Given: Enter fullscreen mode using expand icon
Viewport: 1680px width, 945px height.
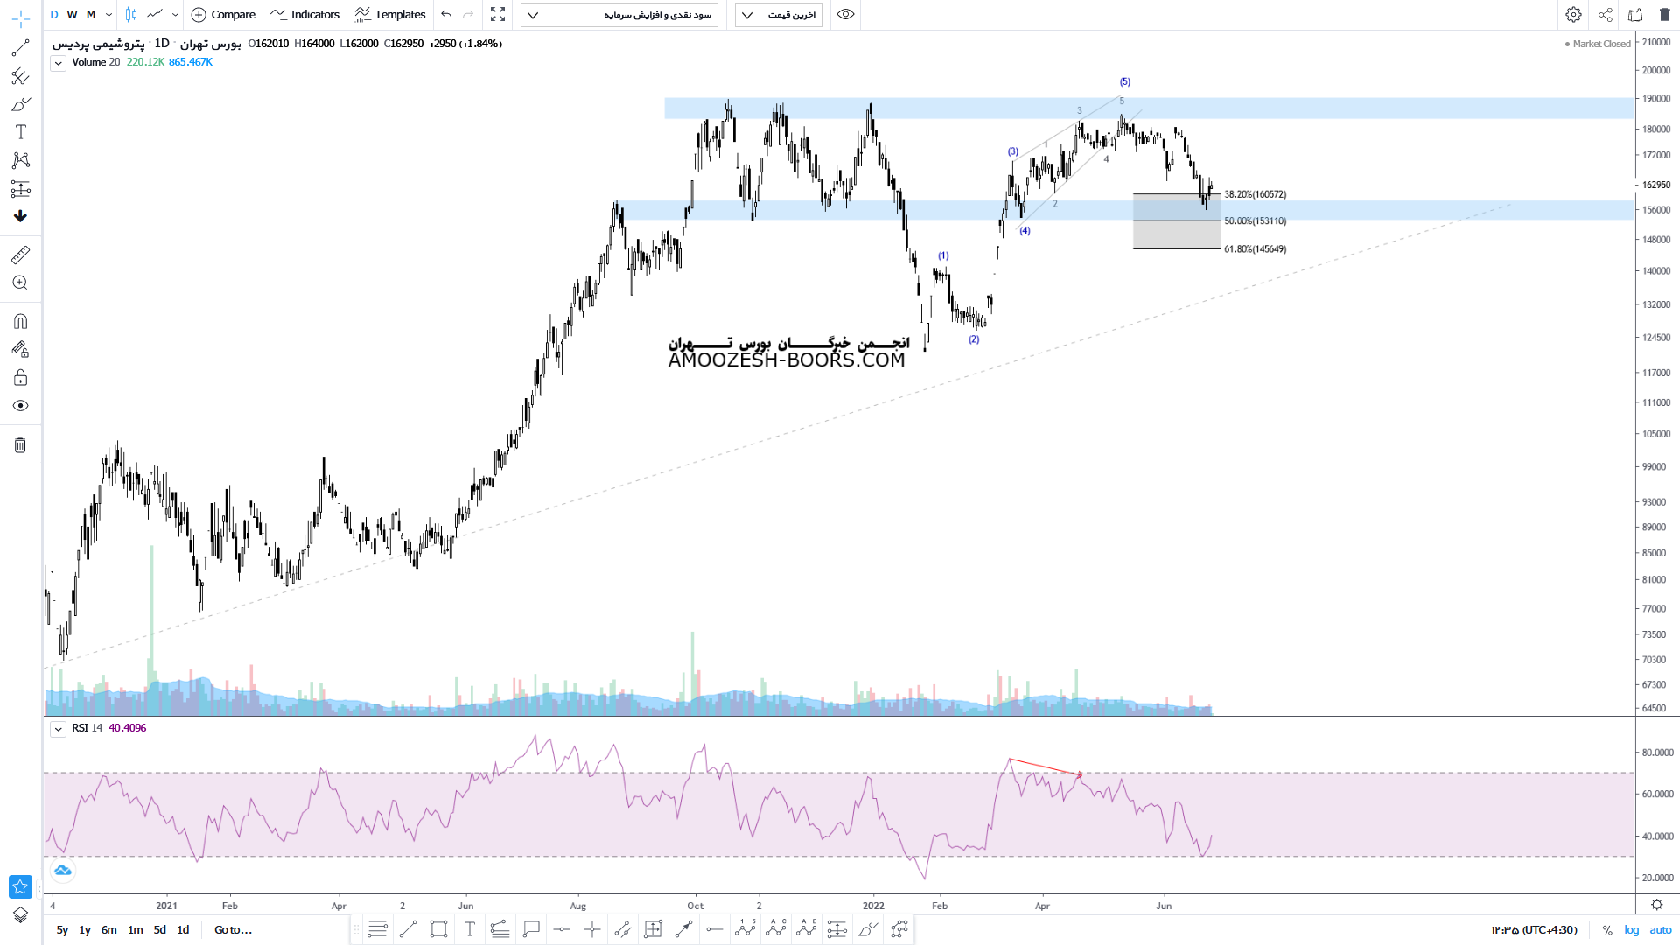Looking at the screenshot, I should point(498,15).
